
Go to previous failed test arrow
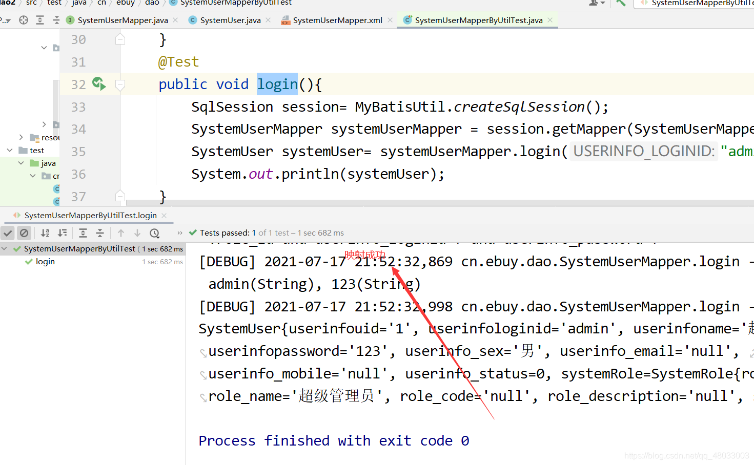(121, 233)
